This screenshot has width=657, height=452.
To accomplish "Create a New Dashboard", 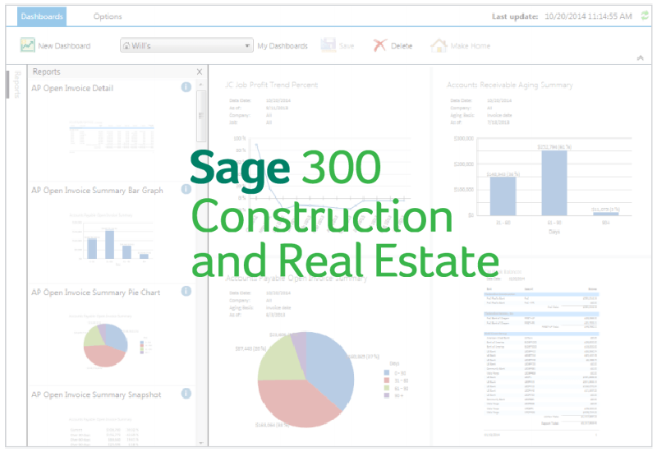I will (x=64, y=46).
